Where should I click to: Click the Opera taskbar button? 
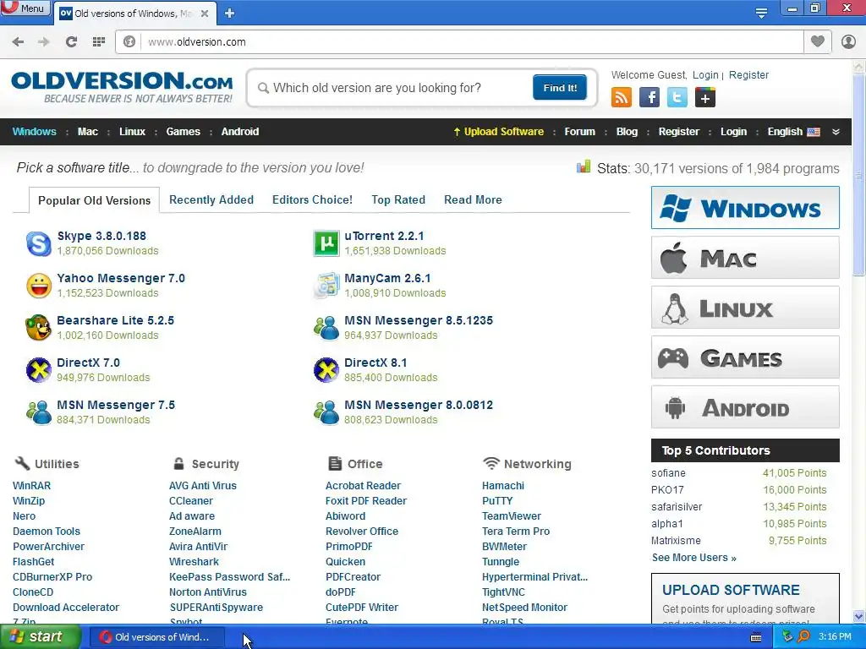[x=156, y=637]
